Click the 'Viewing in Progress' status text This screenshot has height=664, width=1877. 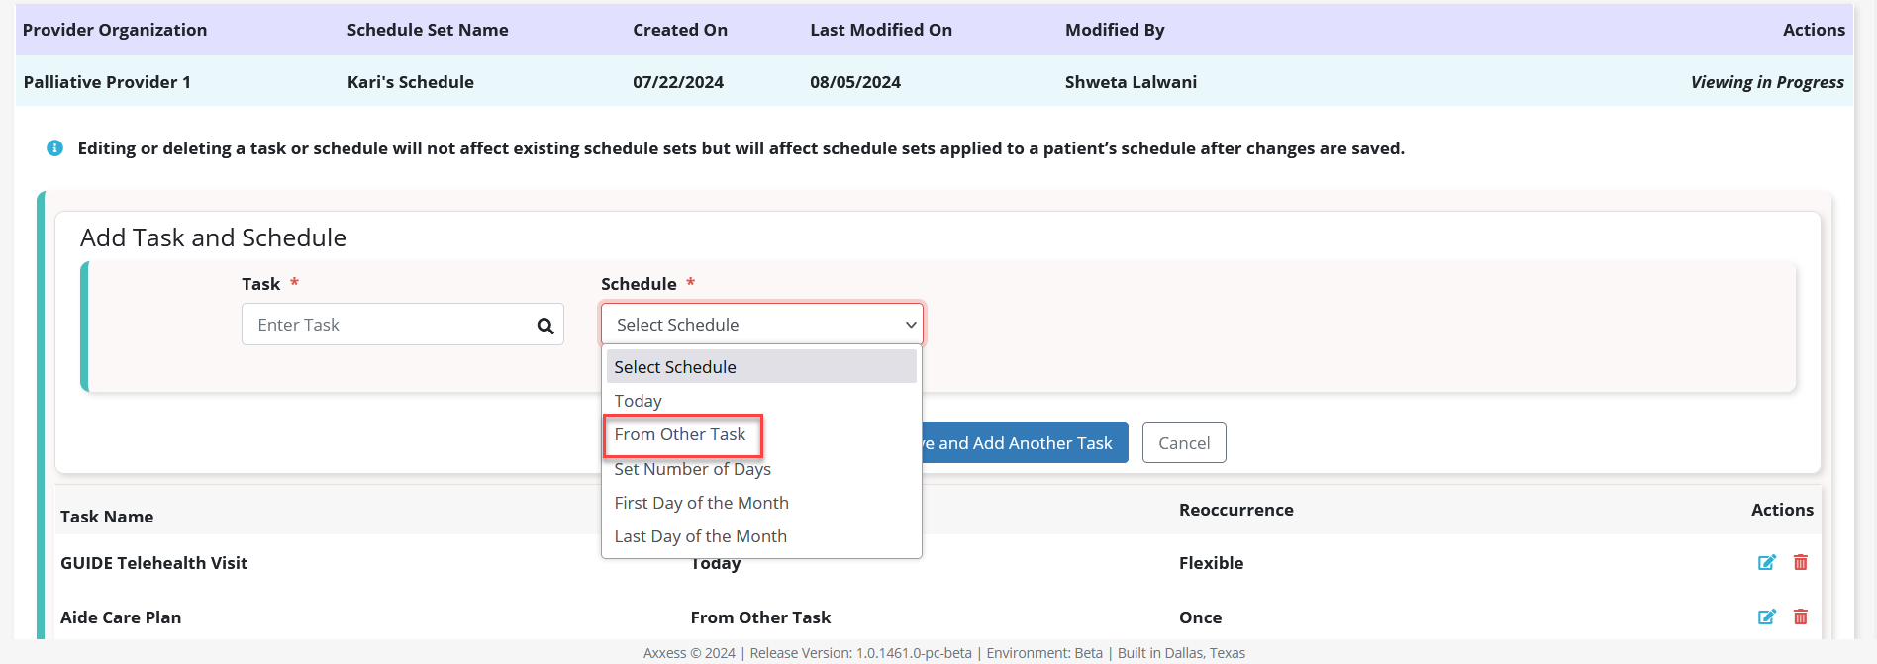coord(1766,82)
